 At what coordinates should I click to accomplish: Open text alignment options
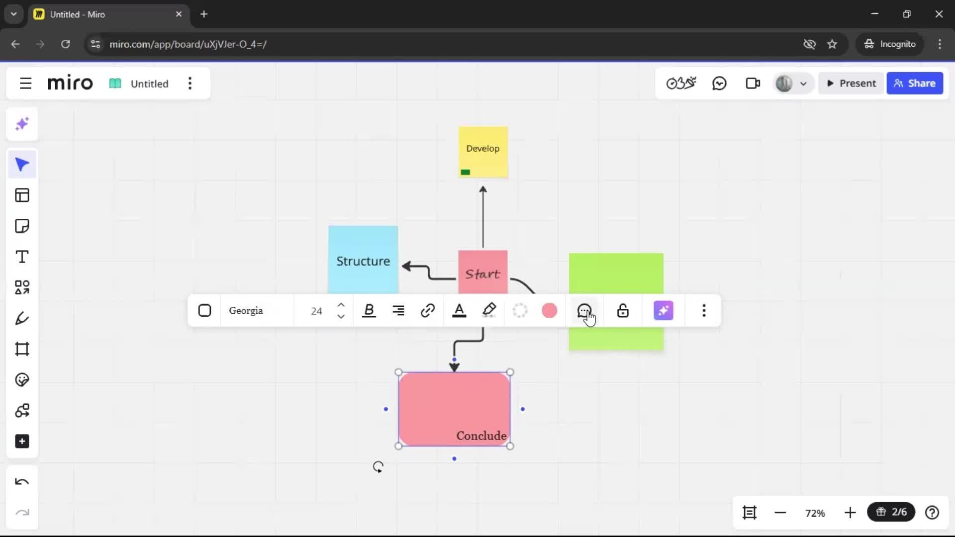[x=398, y=311]
